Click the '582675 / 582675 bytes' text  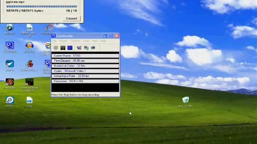[x=25, y=11]
